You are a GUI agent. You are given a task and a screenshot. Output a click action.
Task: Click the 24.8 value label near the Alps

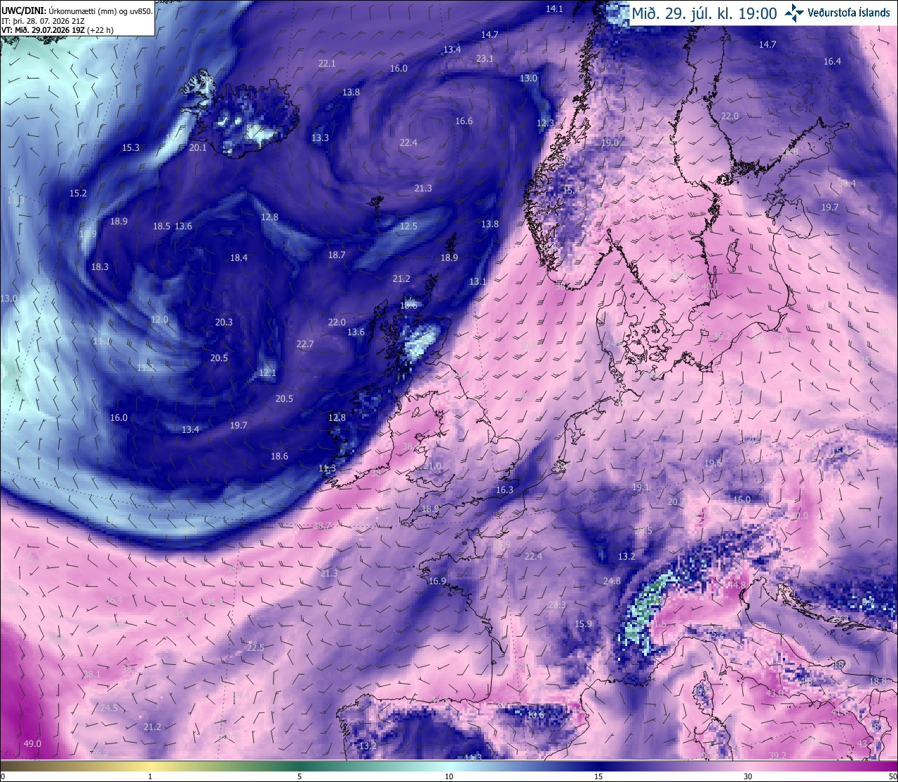click(x=612, y=581)
